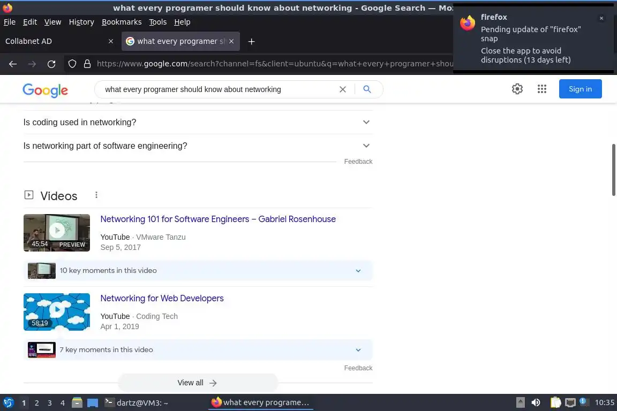
Task: Click the taskbar clock showing 10:35
Action: click(604, 403)
